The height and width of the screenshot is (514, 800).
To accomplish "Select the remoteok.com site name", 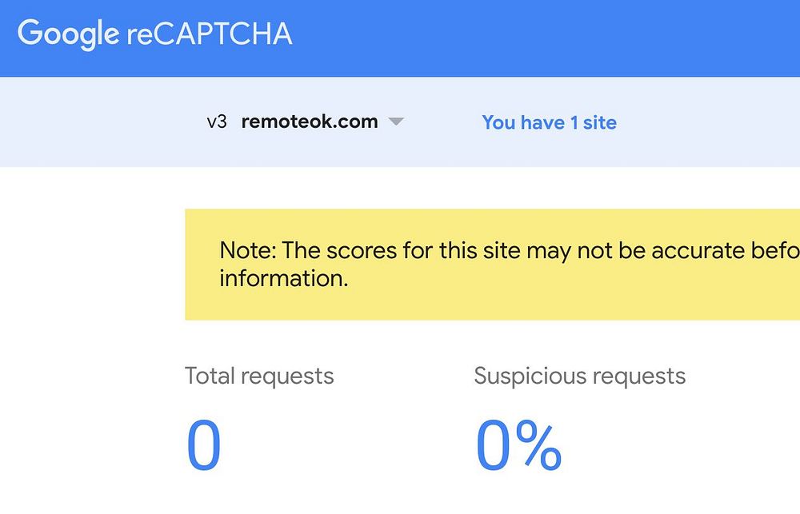I will [x=309, y=122].
